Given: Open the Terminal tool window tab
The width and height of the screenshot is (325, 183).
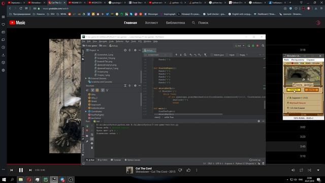Looking at the screenshot, I should (x=116, y=160).
